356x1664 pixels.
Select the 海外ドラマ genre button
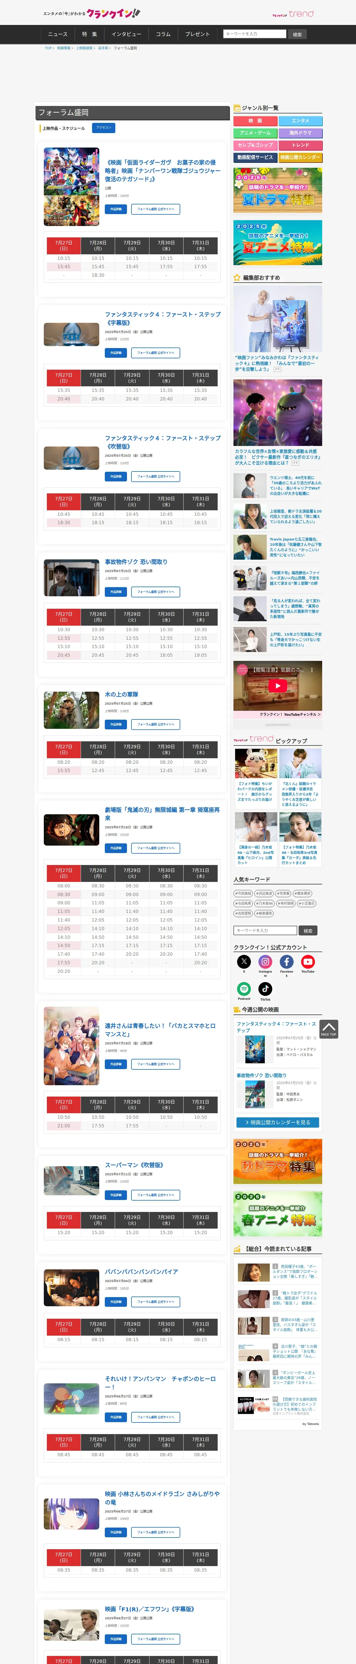click(301, 133)
